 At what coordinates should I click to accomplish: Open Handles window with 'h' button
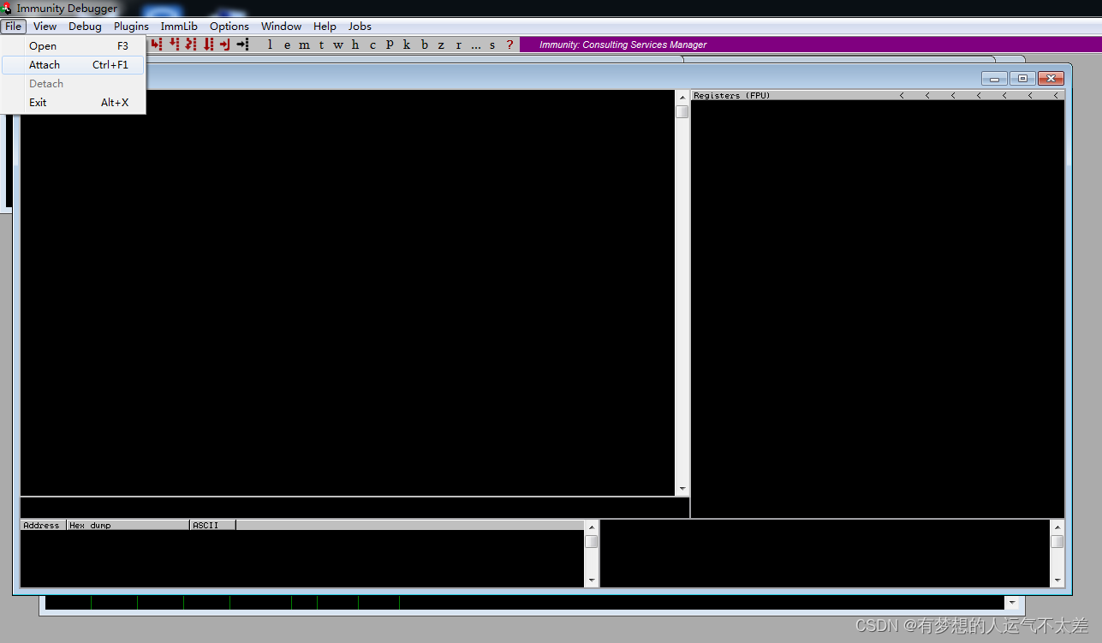[355, 45]
